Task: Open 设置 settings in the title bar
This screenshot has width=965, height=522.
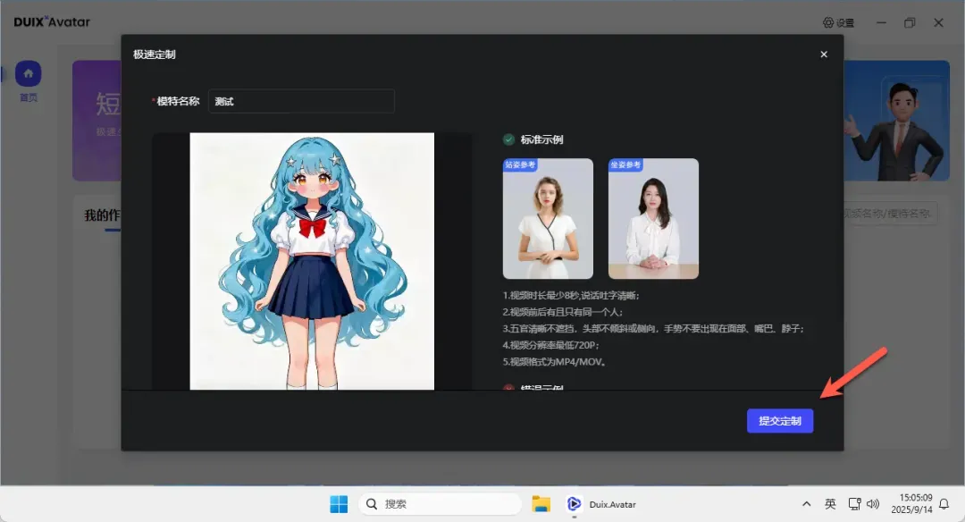Action: click(x=838, y=22)
